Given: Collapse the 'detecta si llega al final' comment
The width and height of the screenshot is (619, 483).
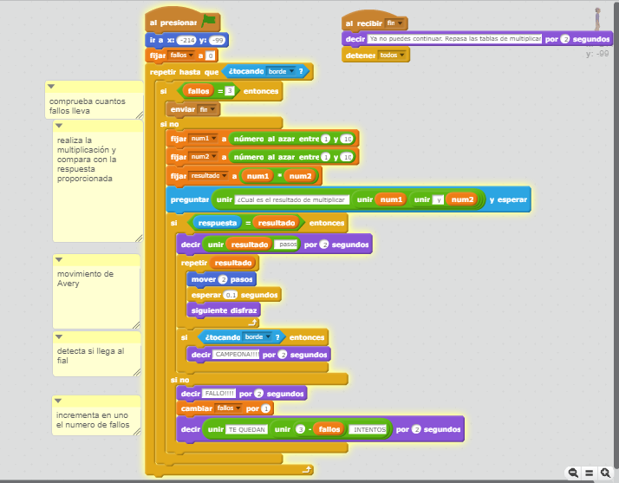Looking at the screenshot, I should [59, 336].
